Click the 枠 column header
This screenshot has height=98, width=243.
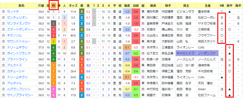53,6
